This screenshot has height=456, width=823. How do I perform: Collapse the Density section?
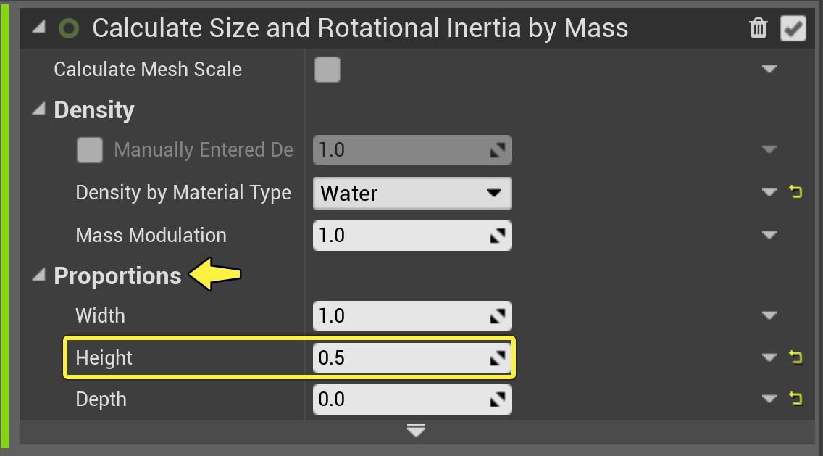pyautogui.click(x=39, y=110)
